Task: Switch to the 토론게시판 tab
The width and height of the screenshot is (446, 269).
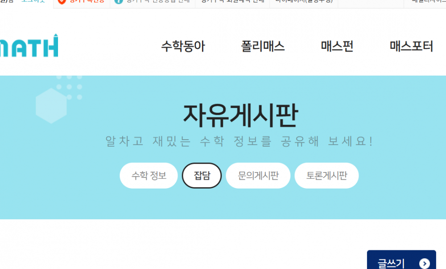Action: pos(326,176)
